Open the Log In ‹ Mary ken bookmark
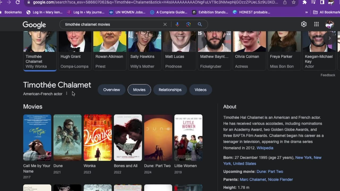Viewport: 340px width, 191px height. (45, 12)
